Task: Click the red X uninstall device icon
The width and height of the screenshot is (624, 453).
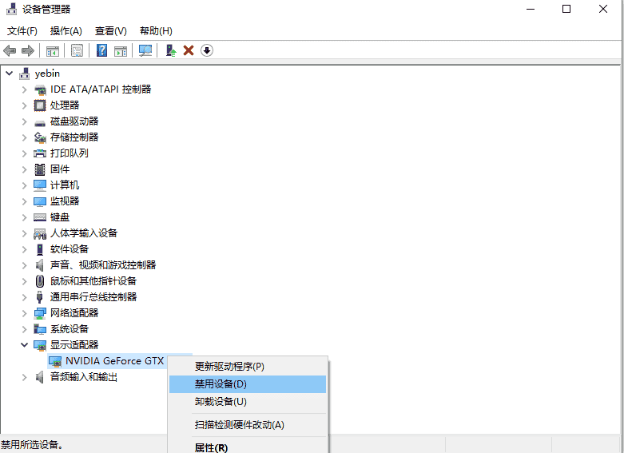Action: tap(189, 50)
